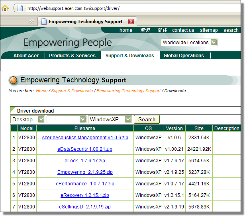Click the 2831.54K size cell

[199, 138]
